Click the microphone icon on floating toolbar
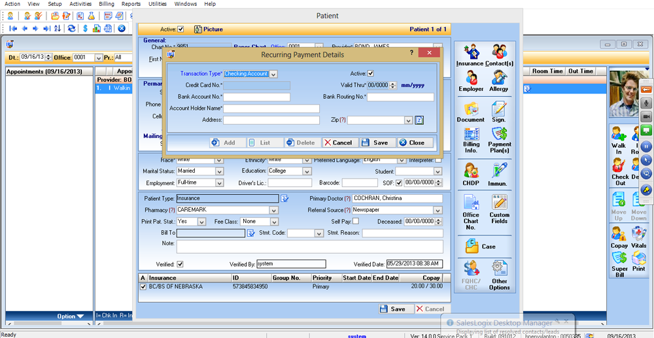The width and height of the screenshot is (654, 338). (647, 103)
